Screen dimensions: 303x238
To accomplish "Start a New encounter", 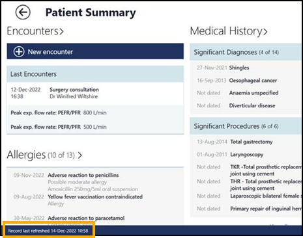I will (x=95, y=51).
